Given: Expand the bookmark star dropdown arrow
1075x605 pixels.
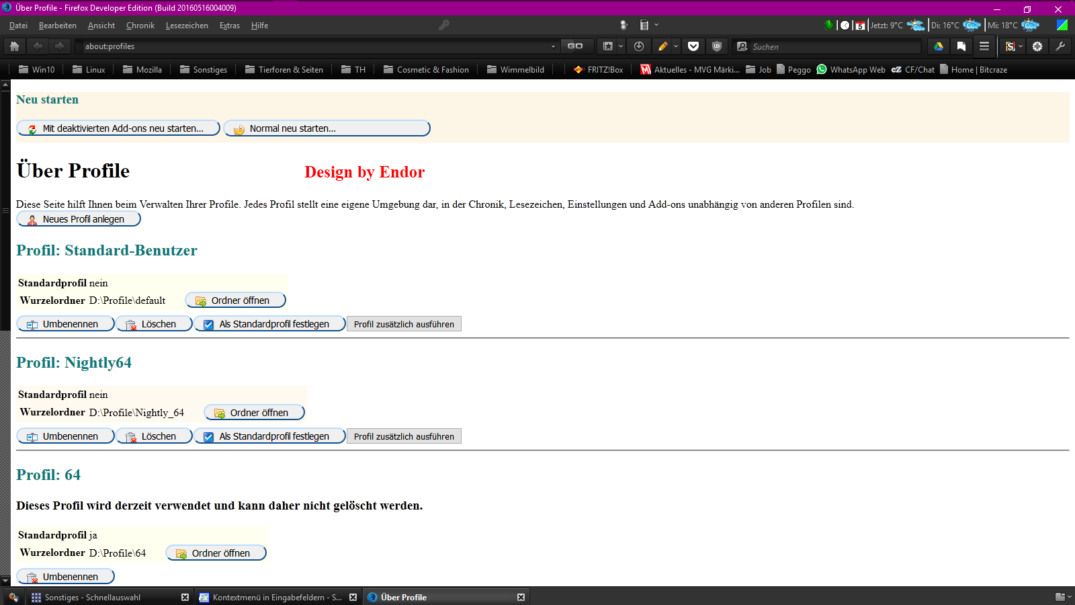Looking at the screenshot, I should [621, 46].
